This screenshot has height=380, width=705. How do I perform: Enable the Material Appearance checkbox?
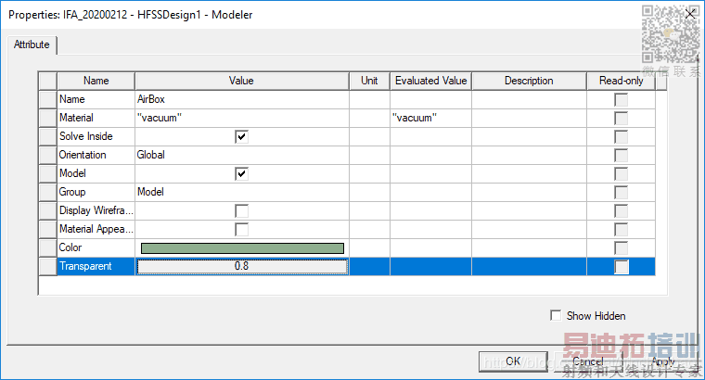click(241, 229)
